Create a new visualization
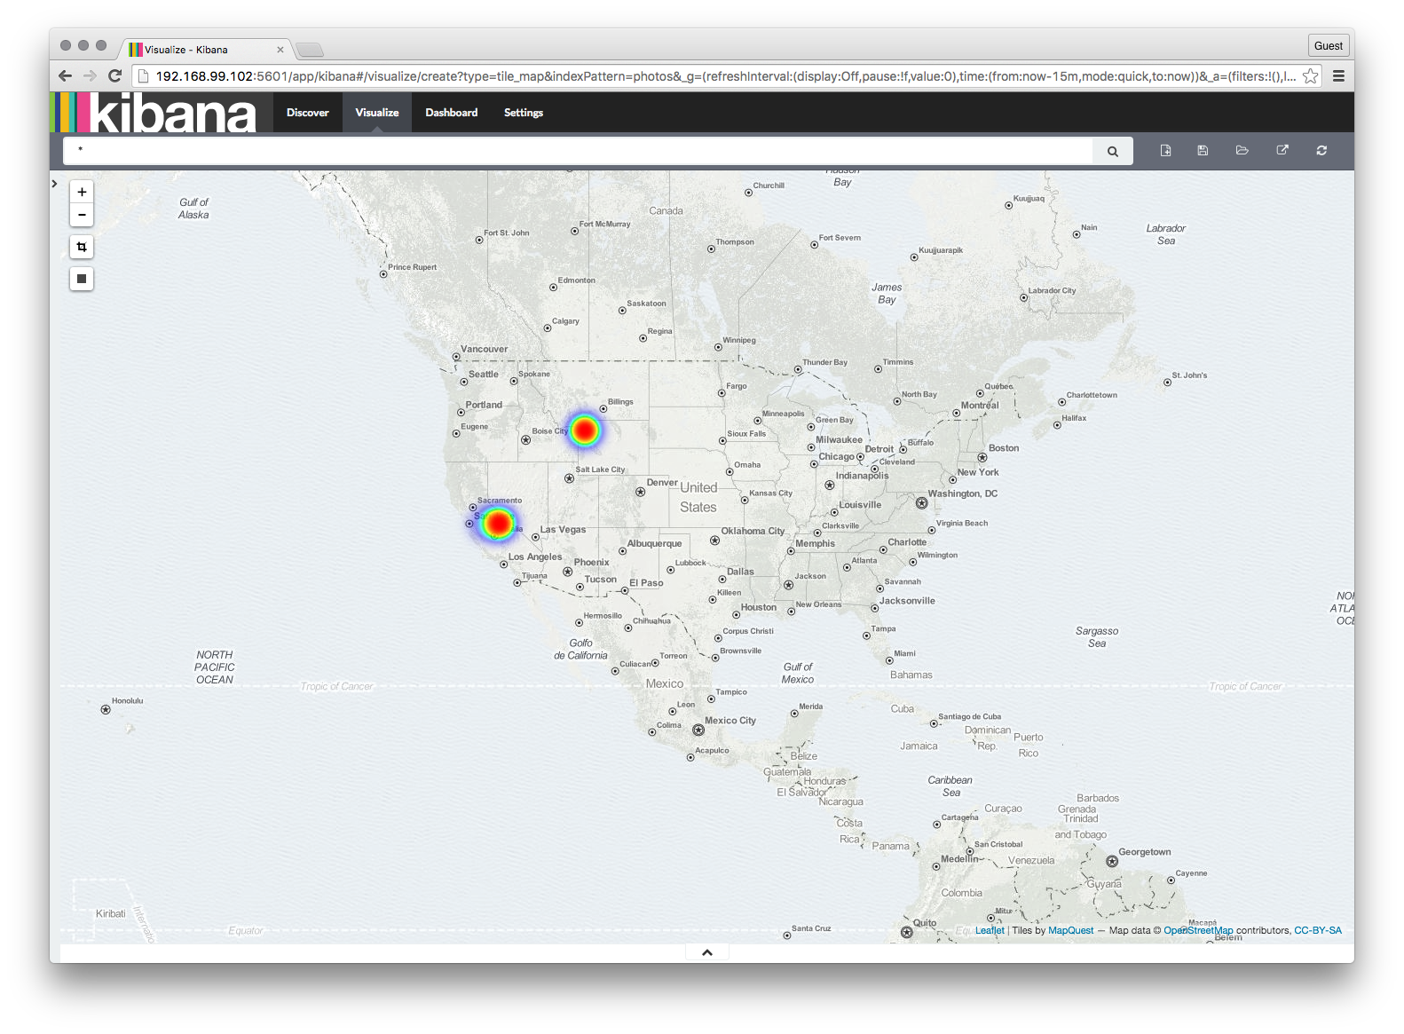 coord(1166,151)
